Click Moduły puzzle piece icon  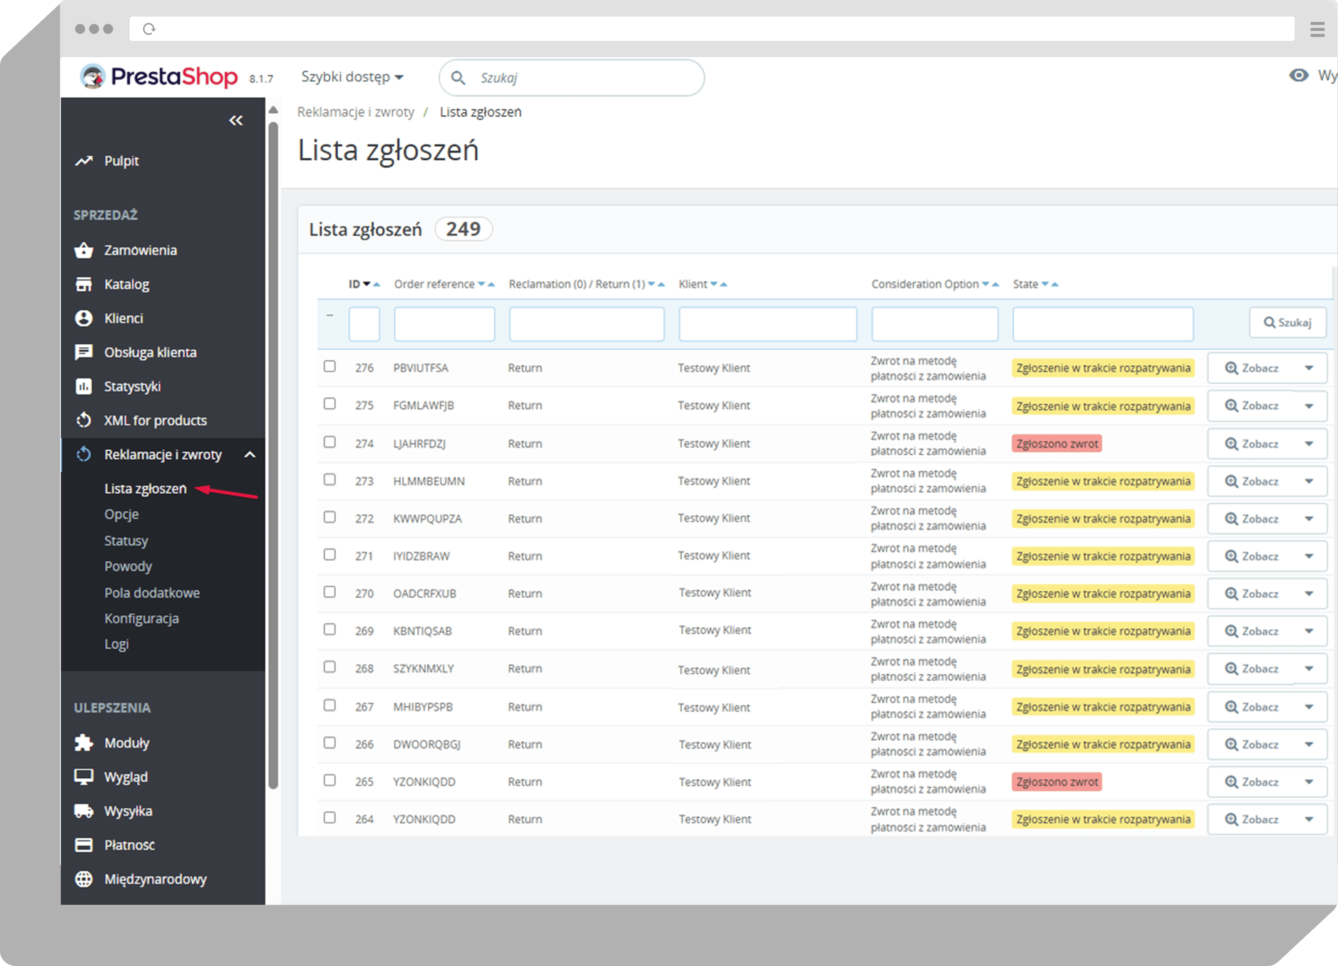(84, 742)
